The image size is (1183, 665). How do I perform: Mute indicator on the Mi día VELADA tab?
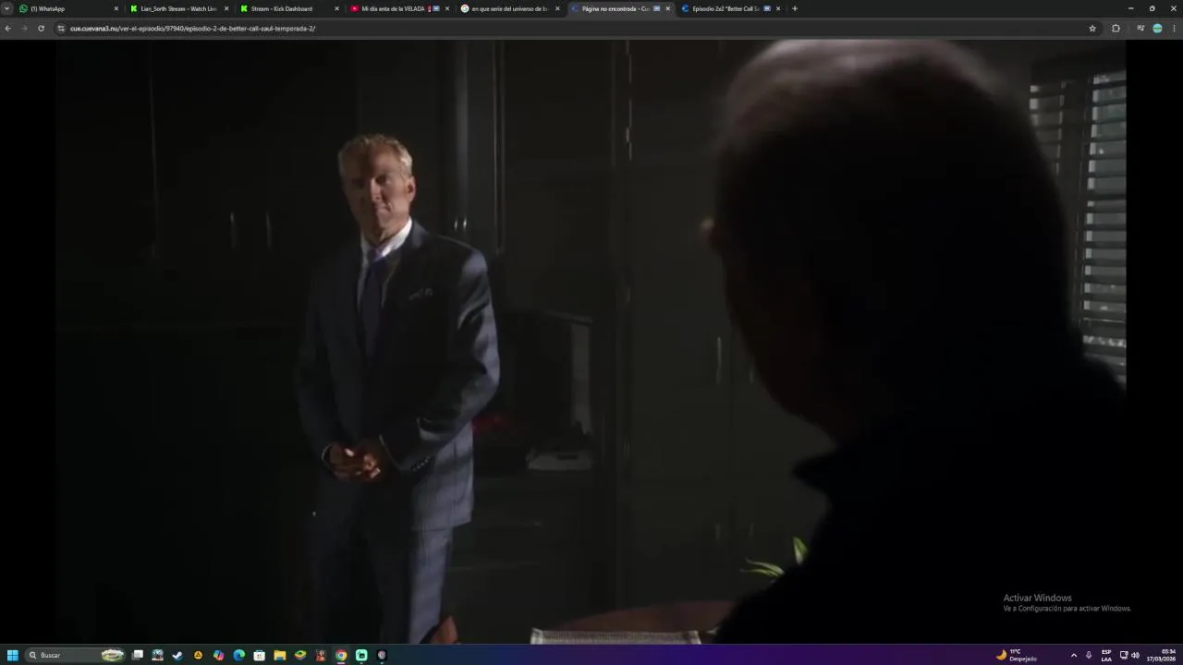click(x=434, y=8)
